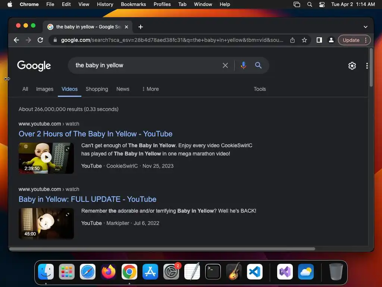Screen dimensions: 382x287
Task: Open the Profiles menu
Action: click(162, 4)
